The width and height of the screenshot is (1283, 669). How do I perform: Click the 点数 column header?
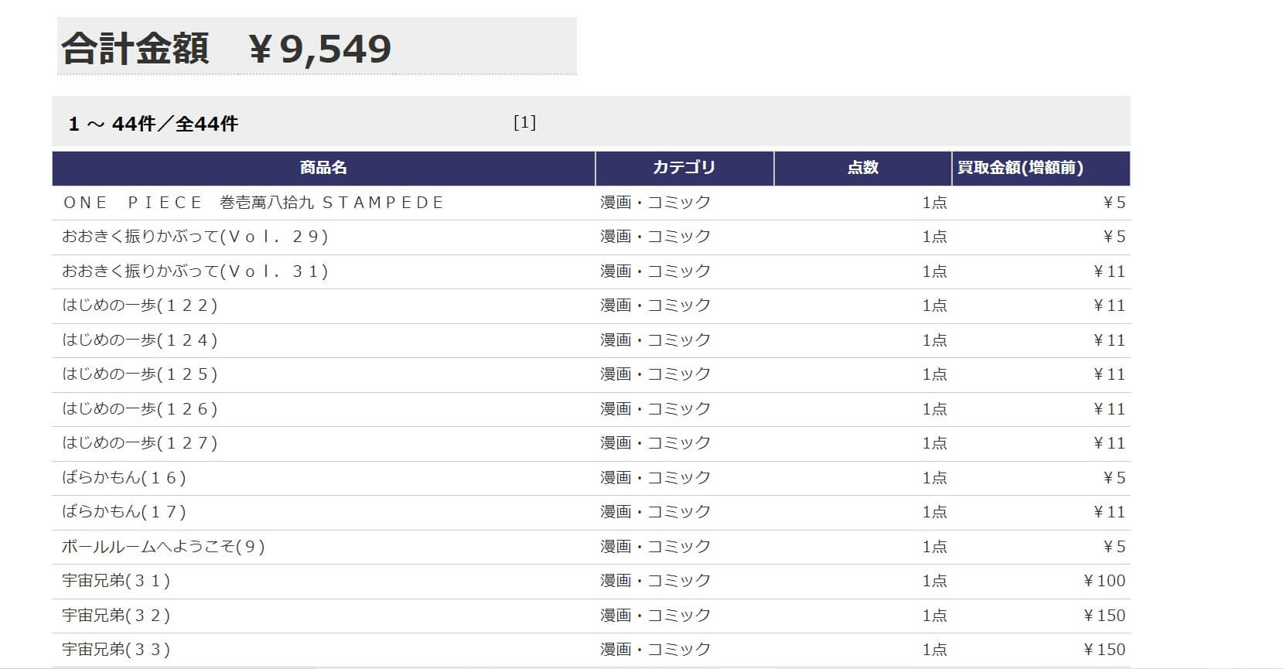click(x=862, y=168)
